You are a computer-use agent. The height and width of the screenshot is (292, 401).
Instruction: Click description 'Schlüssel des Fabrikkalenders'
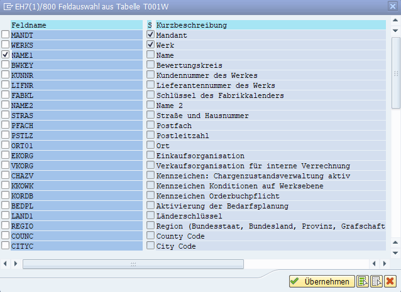point(220,95)
